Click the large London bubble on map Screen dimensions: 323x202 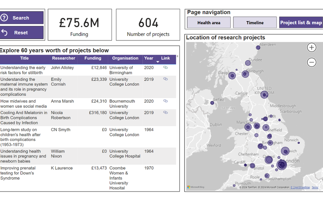[281, 164]
